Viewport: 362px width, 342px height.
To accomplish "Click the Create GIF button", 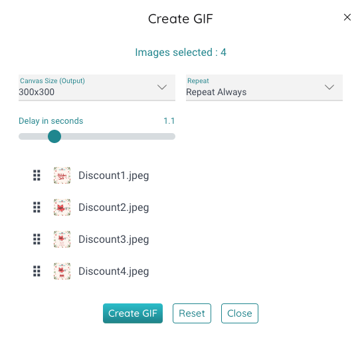I will pos(133,313).
